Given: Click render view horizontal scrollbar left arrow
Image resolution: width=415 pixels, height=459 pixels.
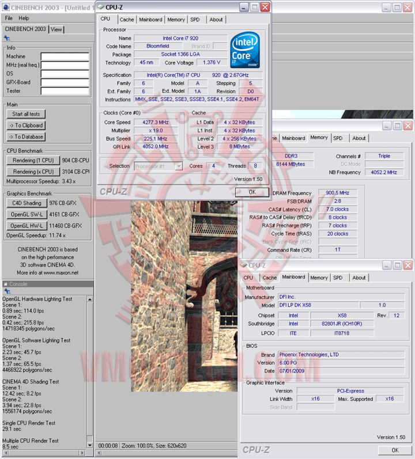Looking at the screenshot, I should [99, 453].
